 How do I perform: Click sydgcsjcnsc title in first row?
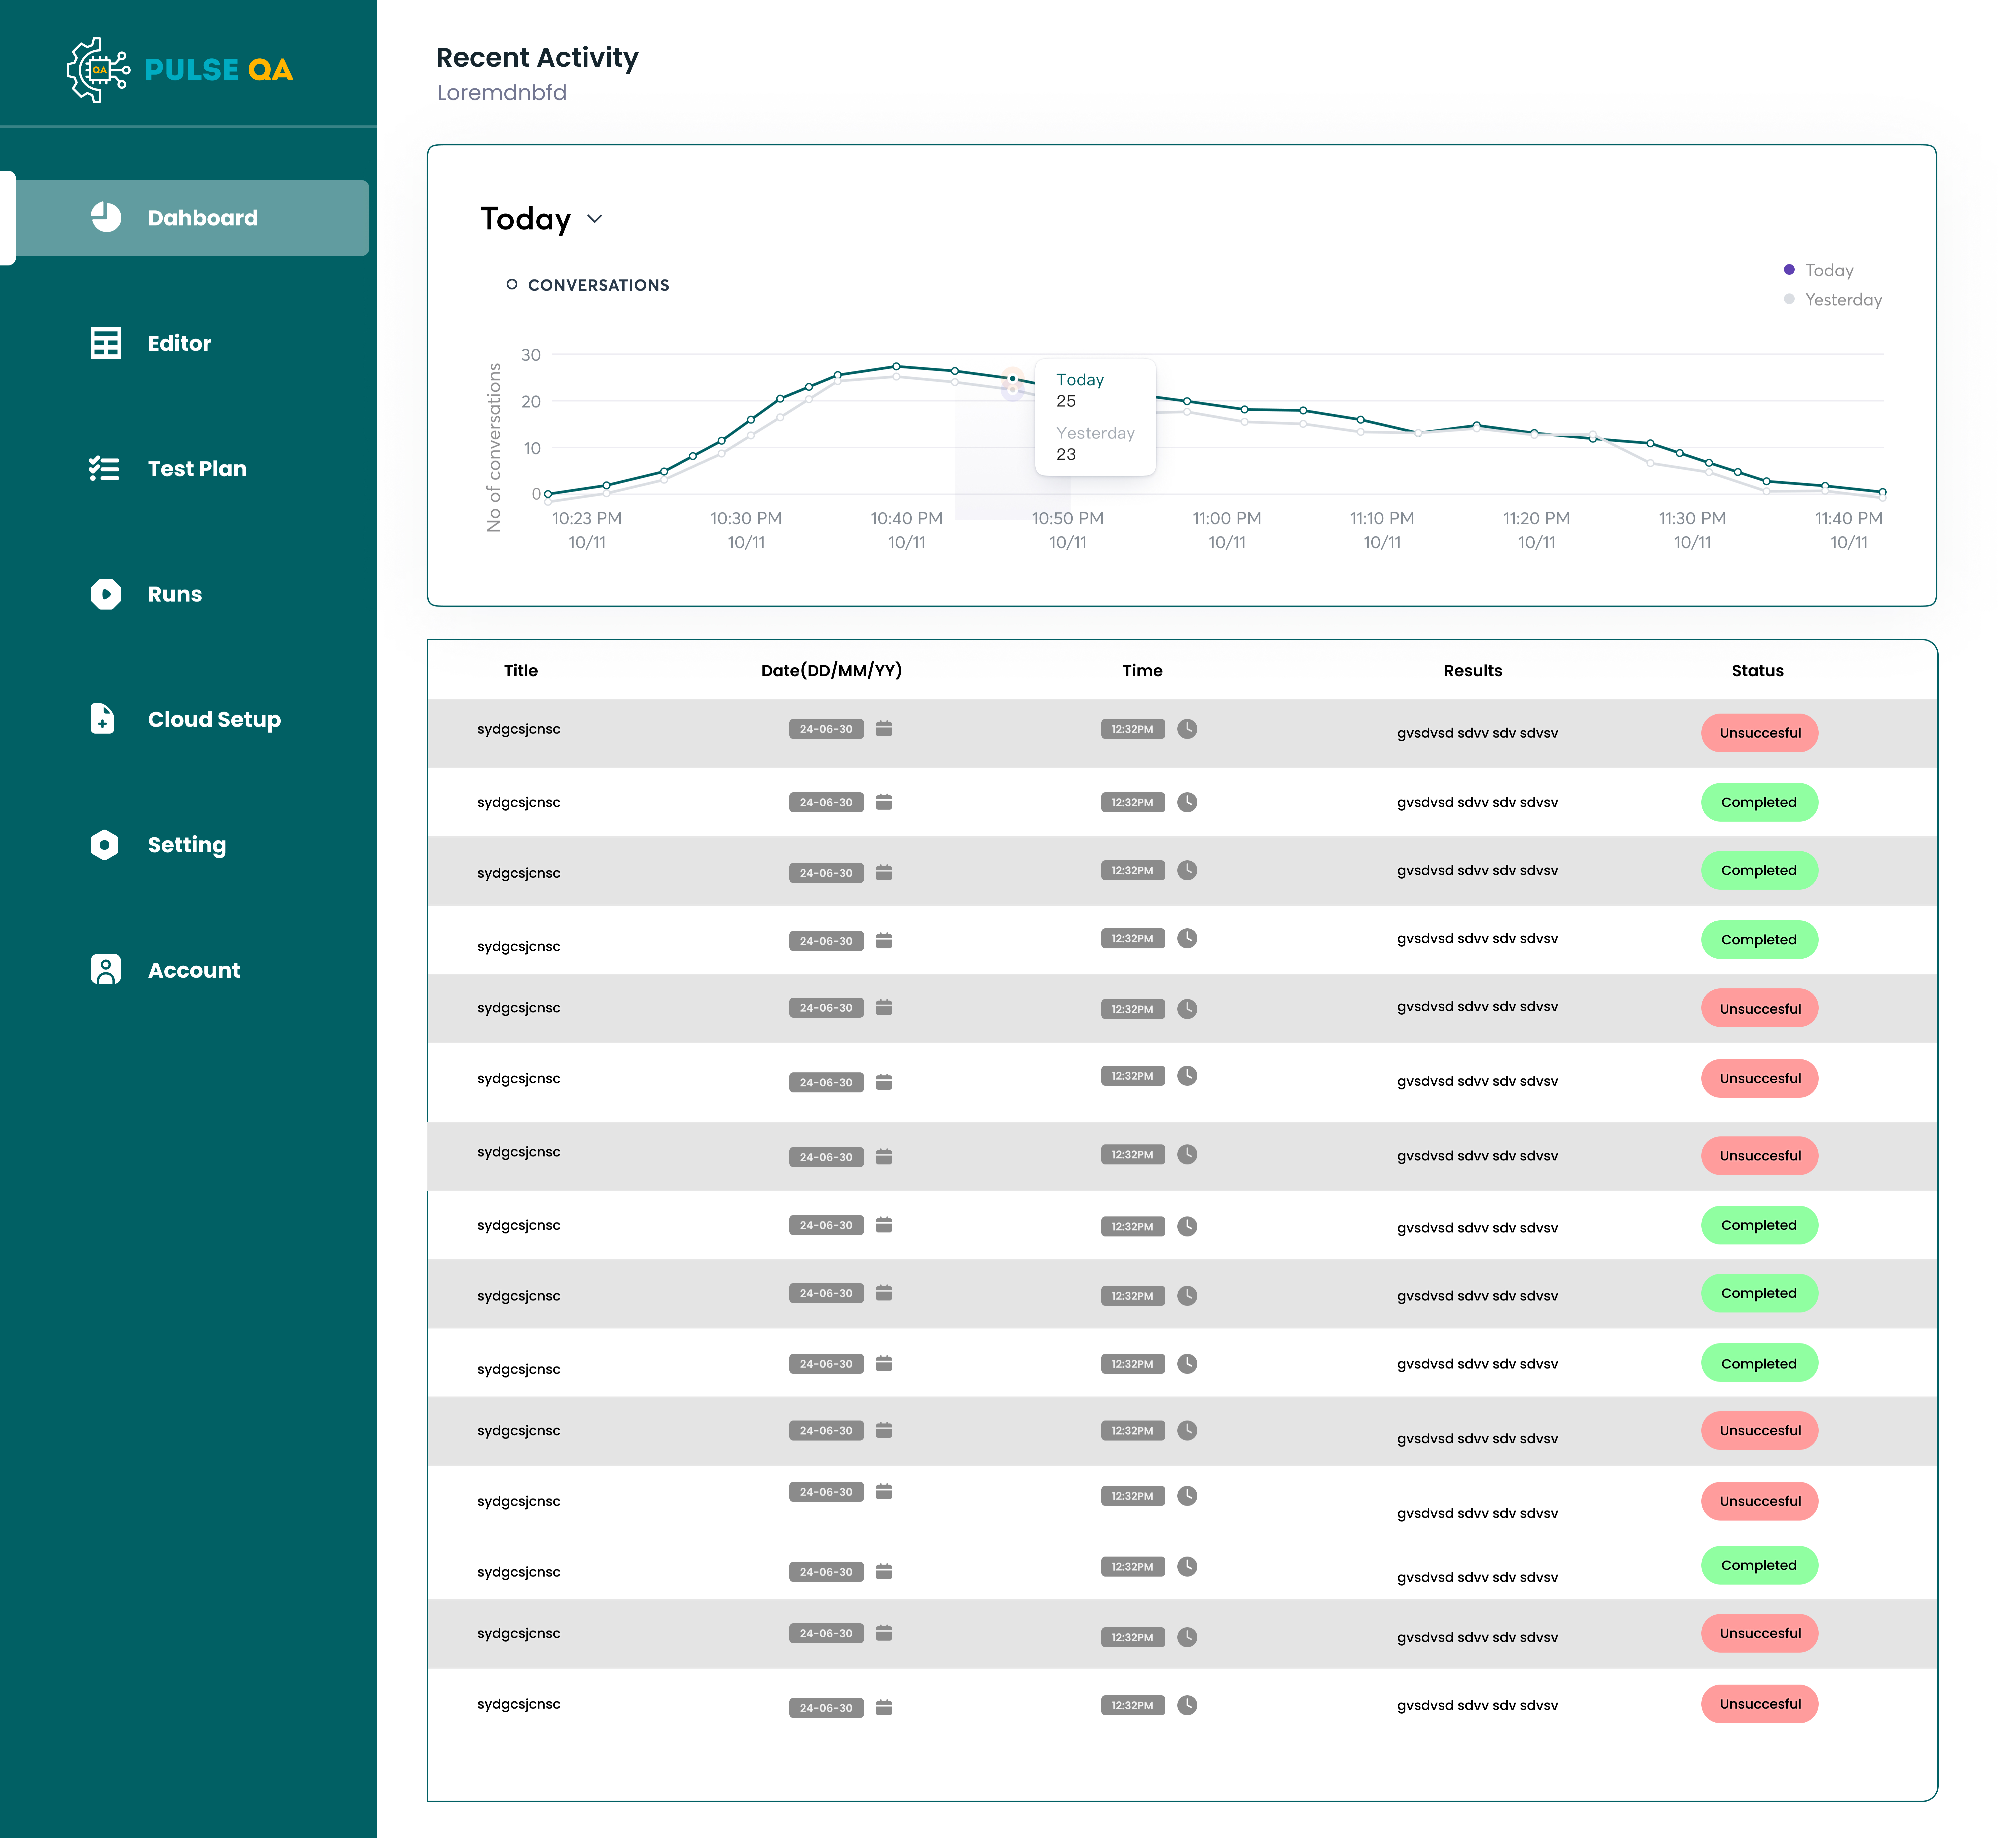(519, 729)
